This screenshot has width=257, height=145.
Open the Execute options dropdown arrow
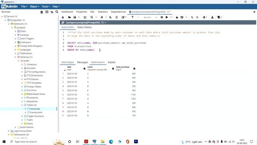[171, 17]
